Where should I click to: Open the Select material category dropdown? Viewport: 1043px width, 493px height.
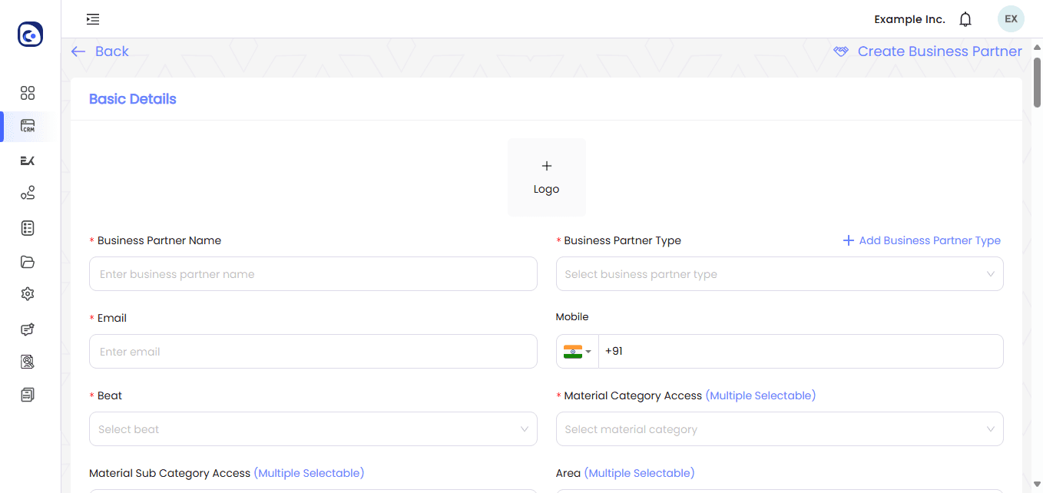780,429
